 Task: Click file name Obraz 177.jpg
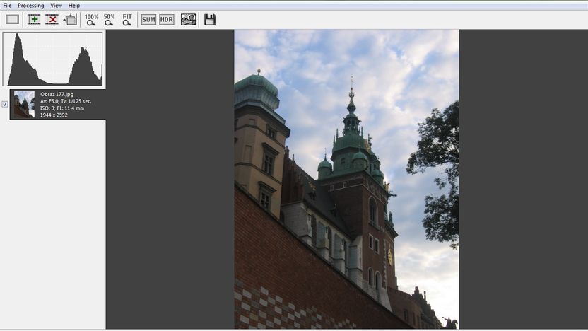tap(57, 94)
